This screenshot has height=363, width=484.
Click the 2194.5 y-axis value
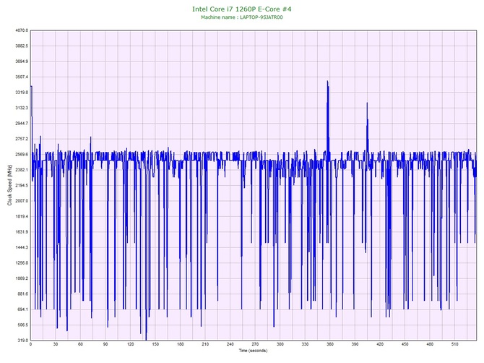(22, 185)
